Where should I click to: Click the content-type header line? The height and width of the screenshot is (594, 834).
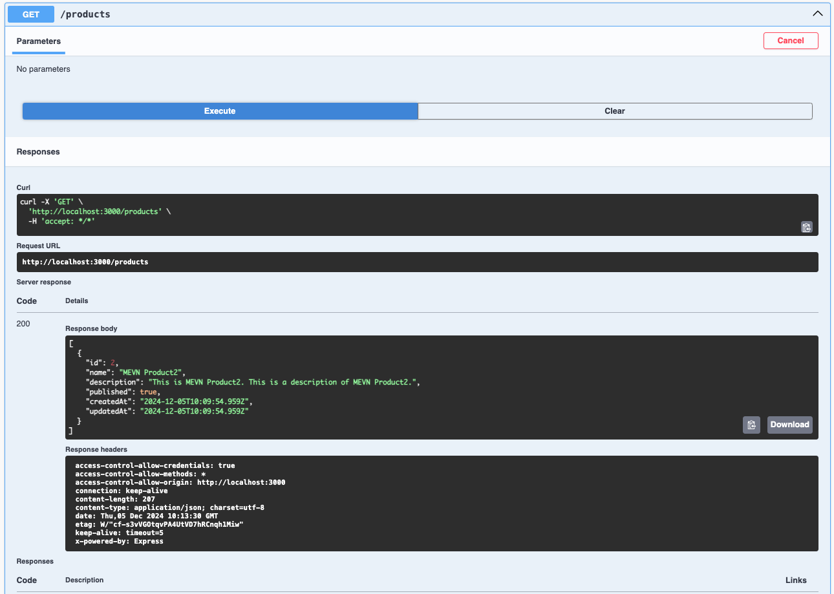[x=169, y=507]
